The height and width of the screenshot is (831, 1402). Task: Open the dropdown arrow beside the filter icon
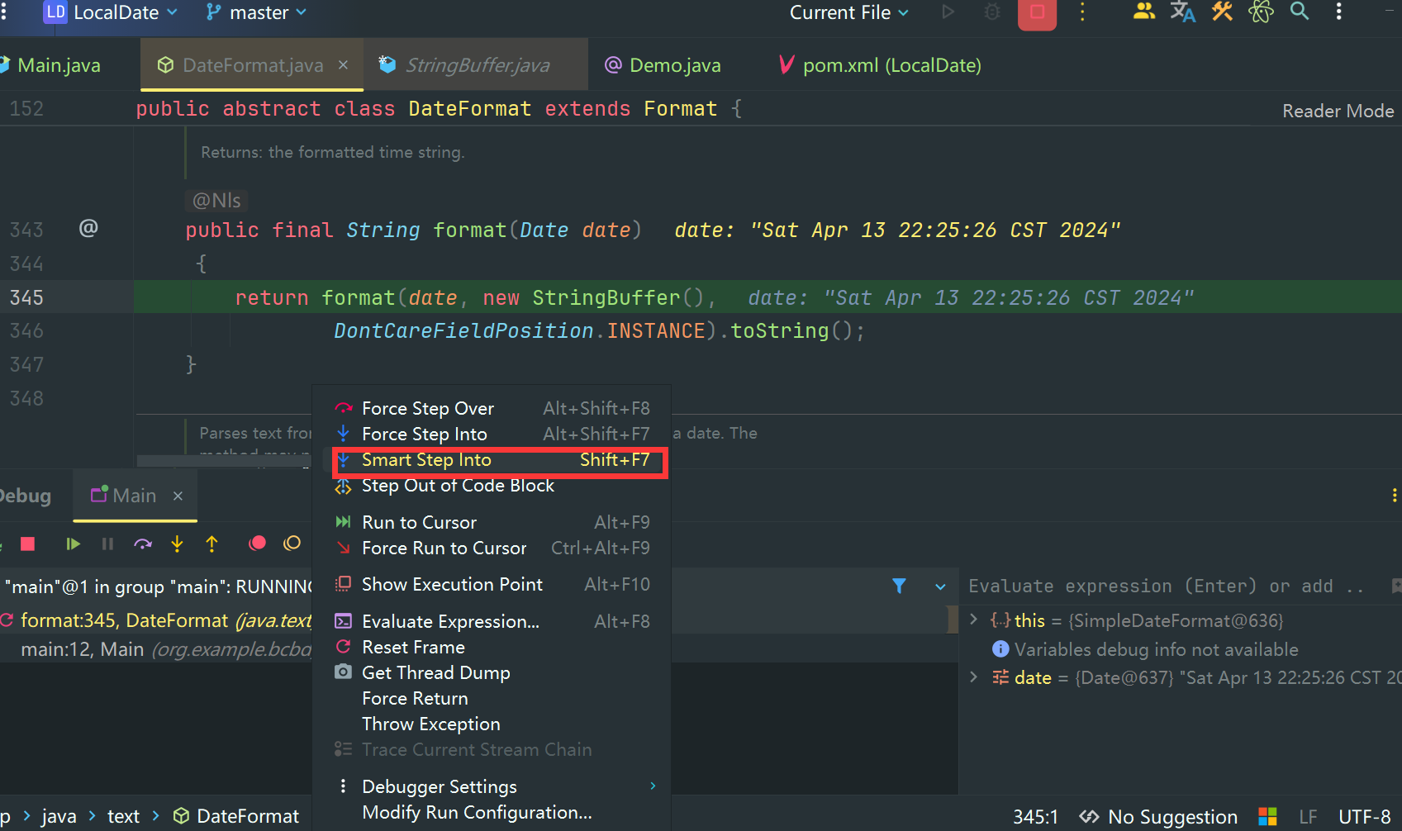[940, 586]
